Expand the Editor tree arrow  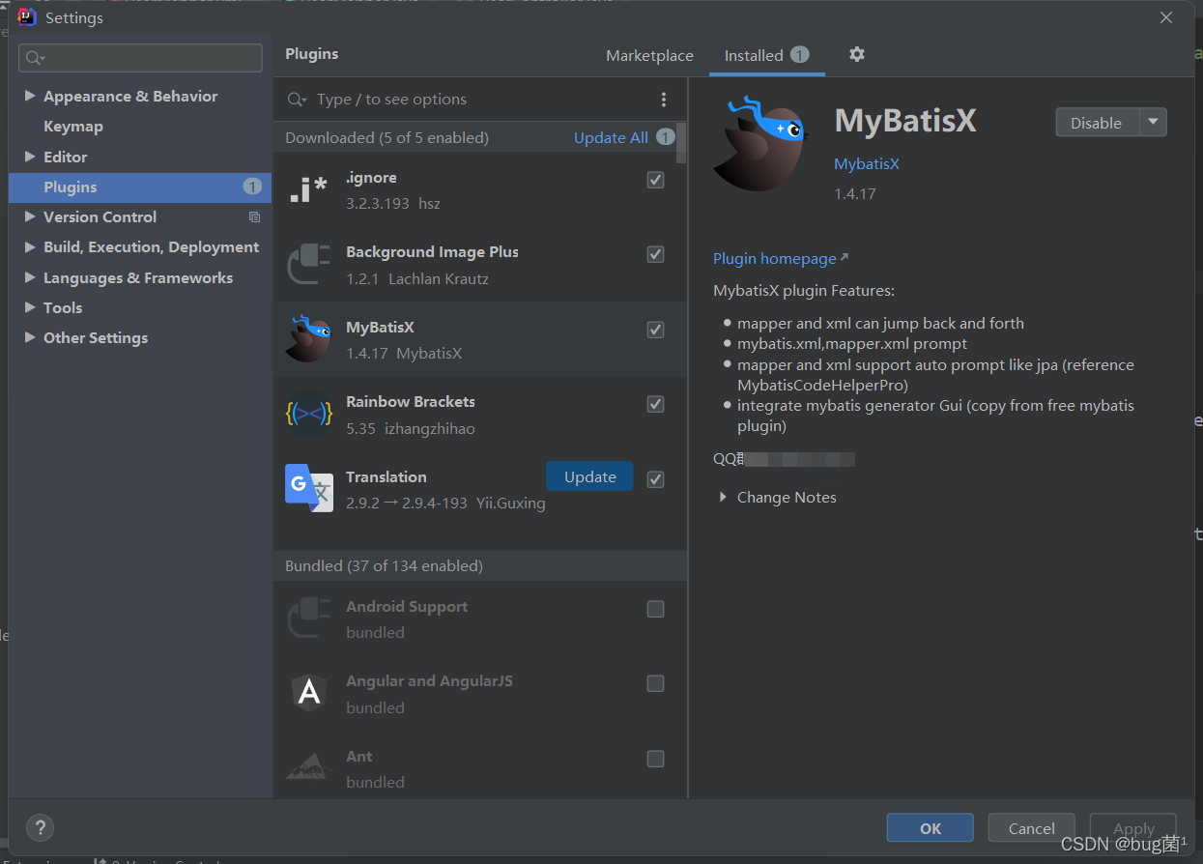point(30,157)
